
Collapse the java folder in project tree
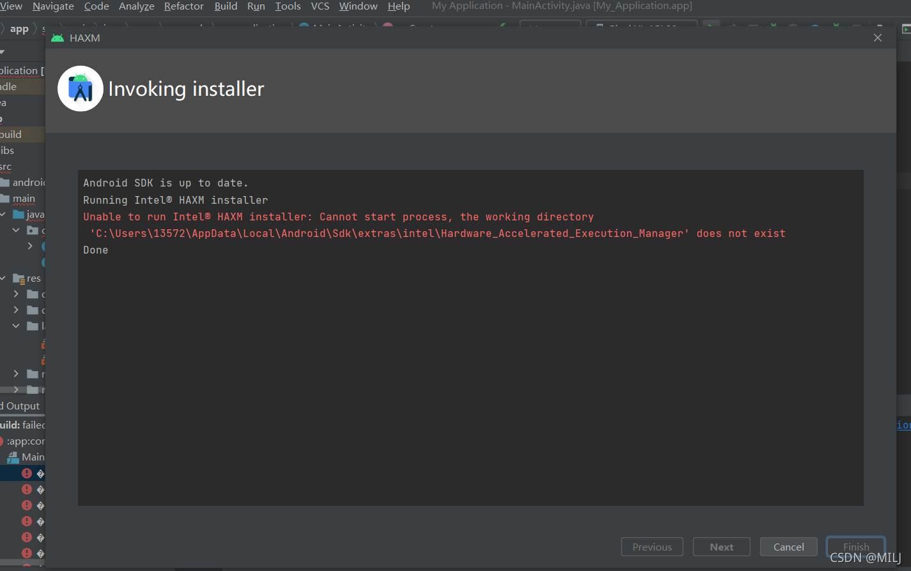click(3, 215)
